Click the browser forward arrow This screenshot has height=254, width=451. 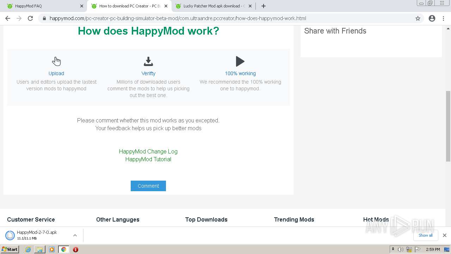point(19,18)
